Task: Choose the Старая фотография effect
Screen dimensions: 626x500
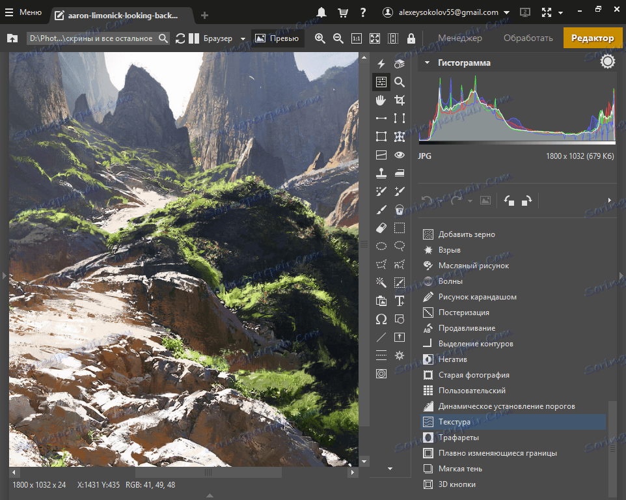Action: 473,375
